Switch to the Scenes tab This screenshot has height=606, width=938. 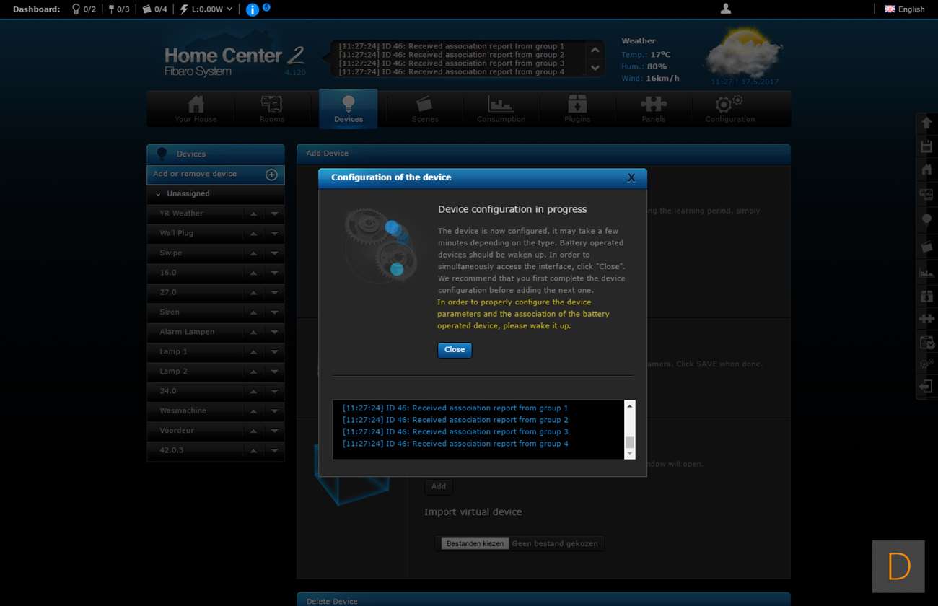[x=425, y=109]
